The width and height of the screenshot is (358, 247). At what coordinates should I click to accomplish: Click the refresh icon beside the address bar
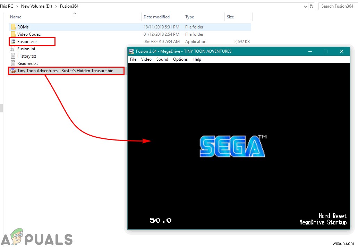312,6
